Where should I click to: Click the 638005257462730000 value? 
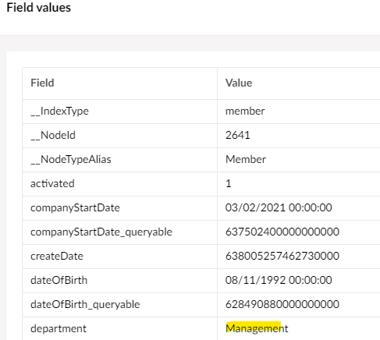[x=282, y=256]
